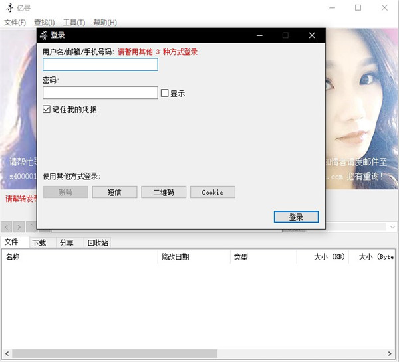Click the forward navigation arrow button

pos(19,227)
